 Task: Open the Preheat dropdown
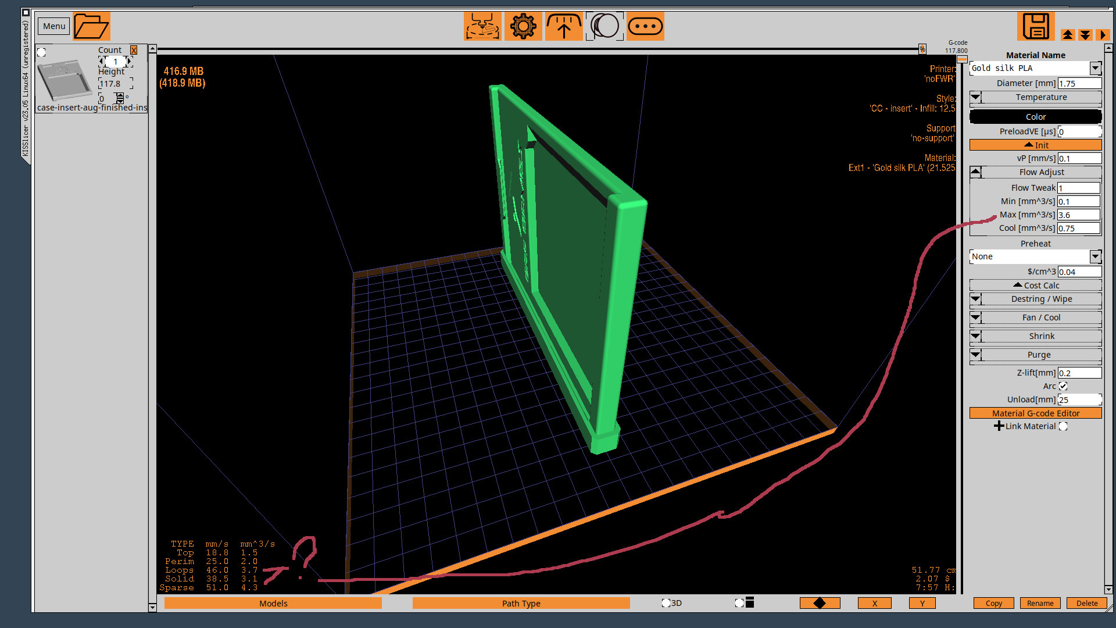(1095, 256)
